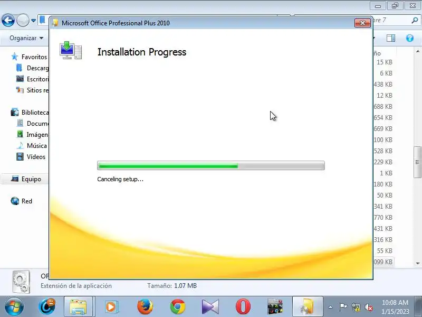
Task: Launch Firefox from the taskbar
Action: coord(145,306)
